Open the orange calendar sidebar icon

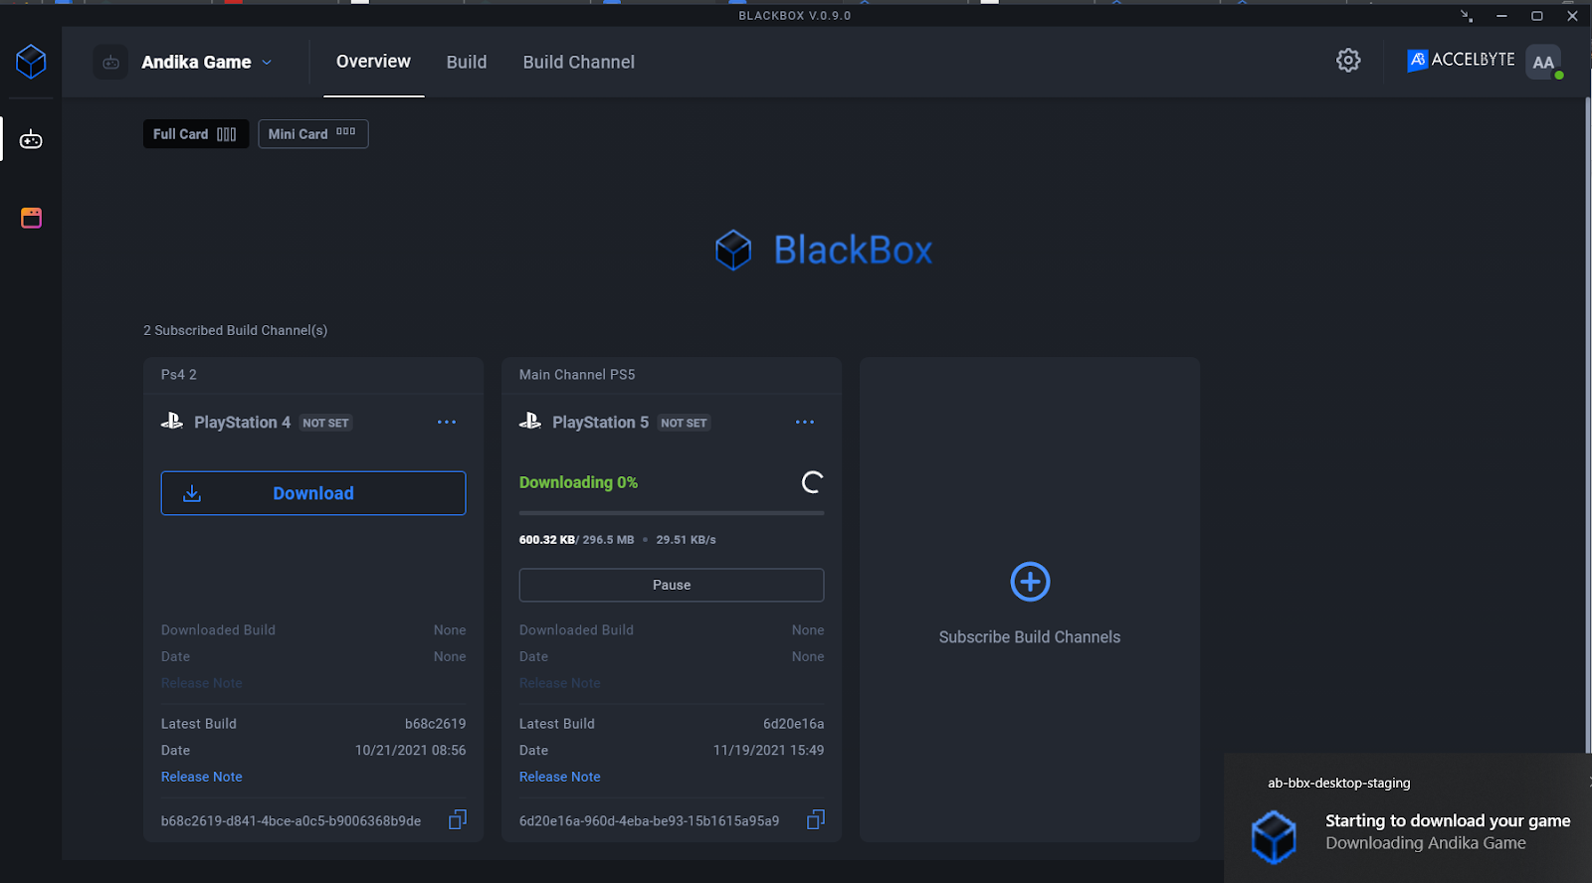(x=31, y=218)
